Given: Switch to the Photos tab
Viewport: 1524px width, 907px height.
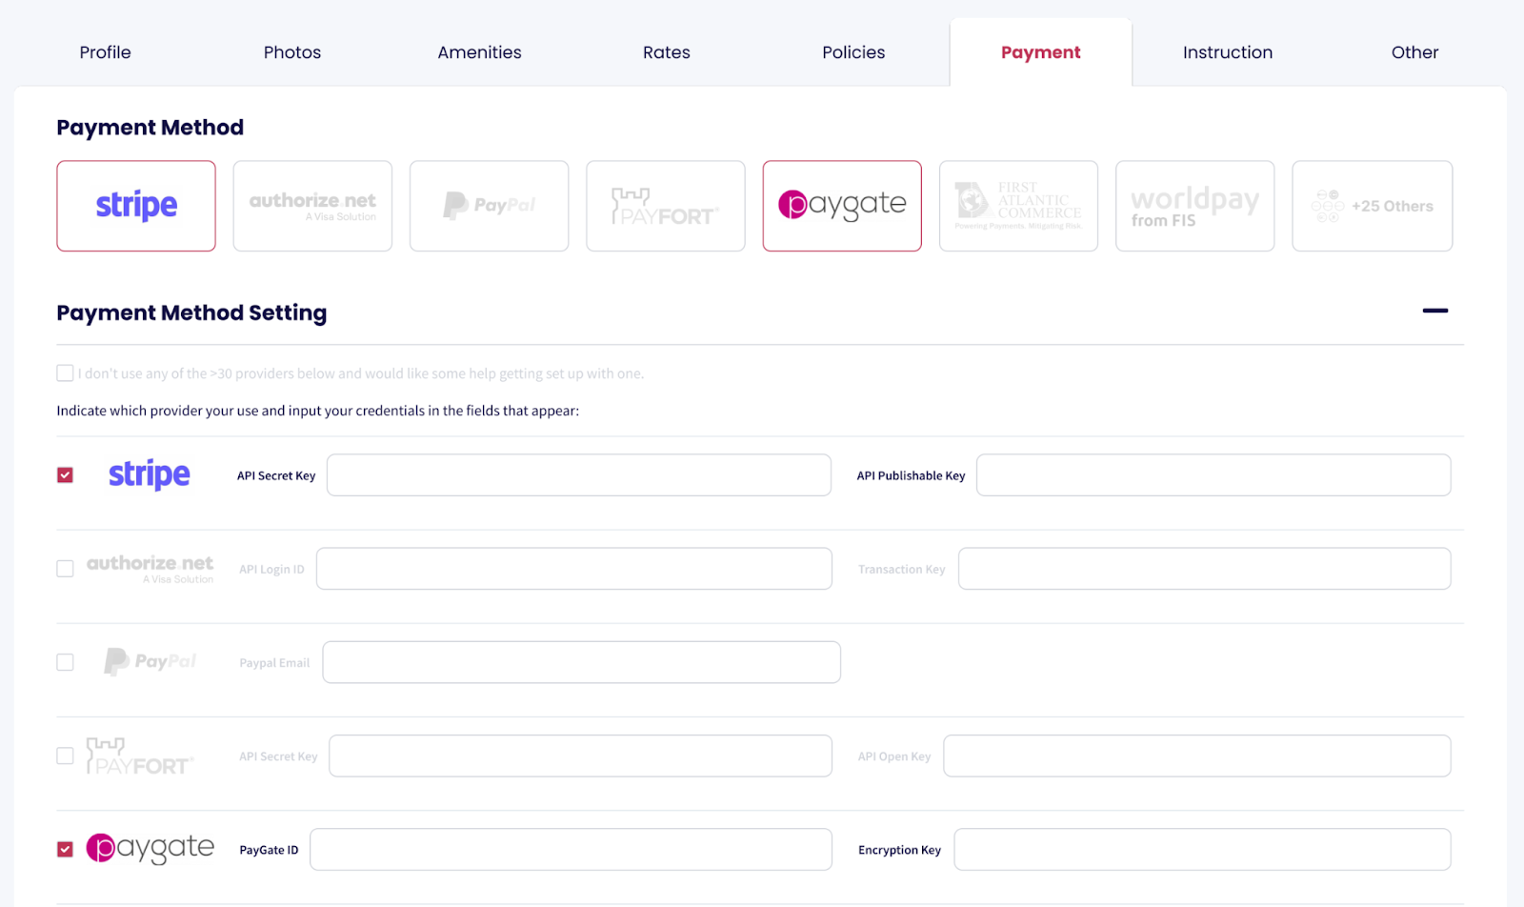Looking at the screenshot, I should tap(292, 52).
